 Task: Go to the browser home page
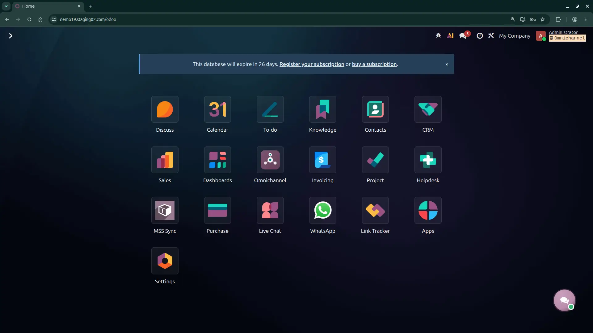tap(40, 19)
